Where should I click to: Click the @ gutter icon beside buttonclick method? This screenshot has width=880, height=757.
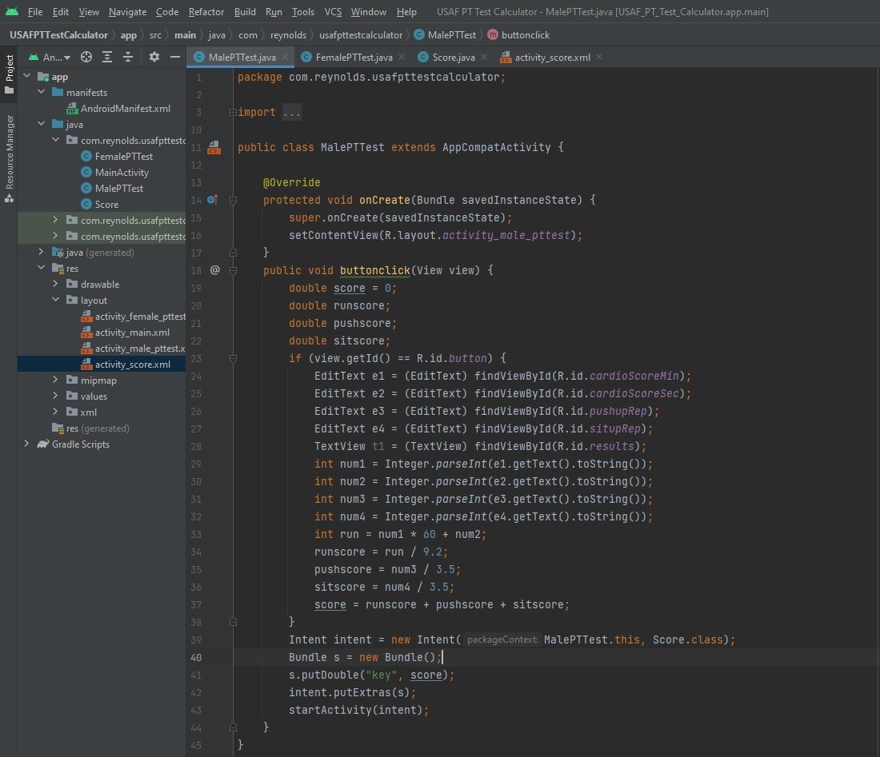tap(214, 270)
